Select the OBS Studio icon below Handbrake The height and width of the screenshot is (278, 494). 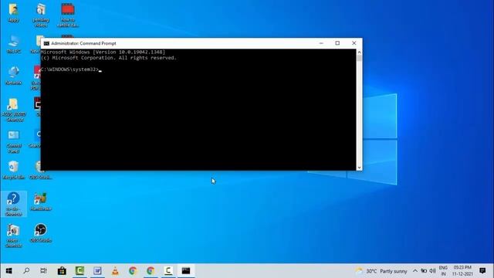pyautogui.click(x=41, y=233)
